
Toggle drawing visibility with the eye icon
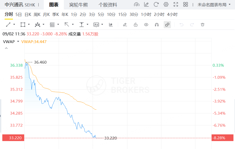[146, 25]
